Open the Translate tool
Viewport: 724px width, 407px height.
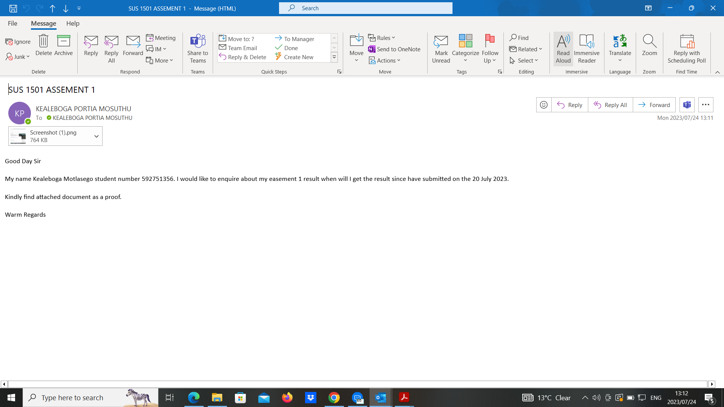point(620,48)
